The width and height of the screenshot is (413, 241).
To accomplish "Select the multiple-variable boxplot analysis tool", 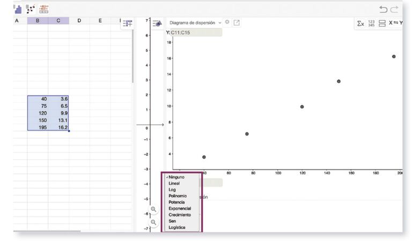I will tap(44, 9).
